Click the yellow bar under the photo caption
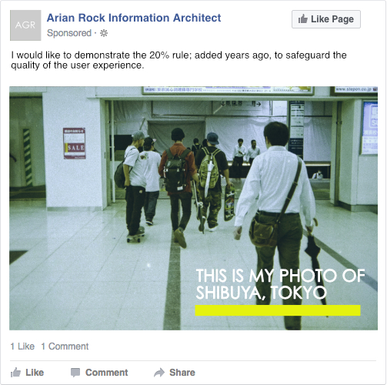The width and height of the screenshot is (387, 385). 278,310
